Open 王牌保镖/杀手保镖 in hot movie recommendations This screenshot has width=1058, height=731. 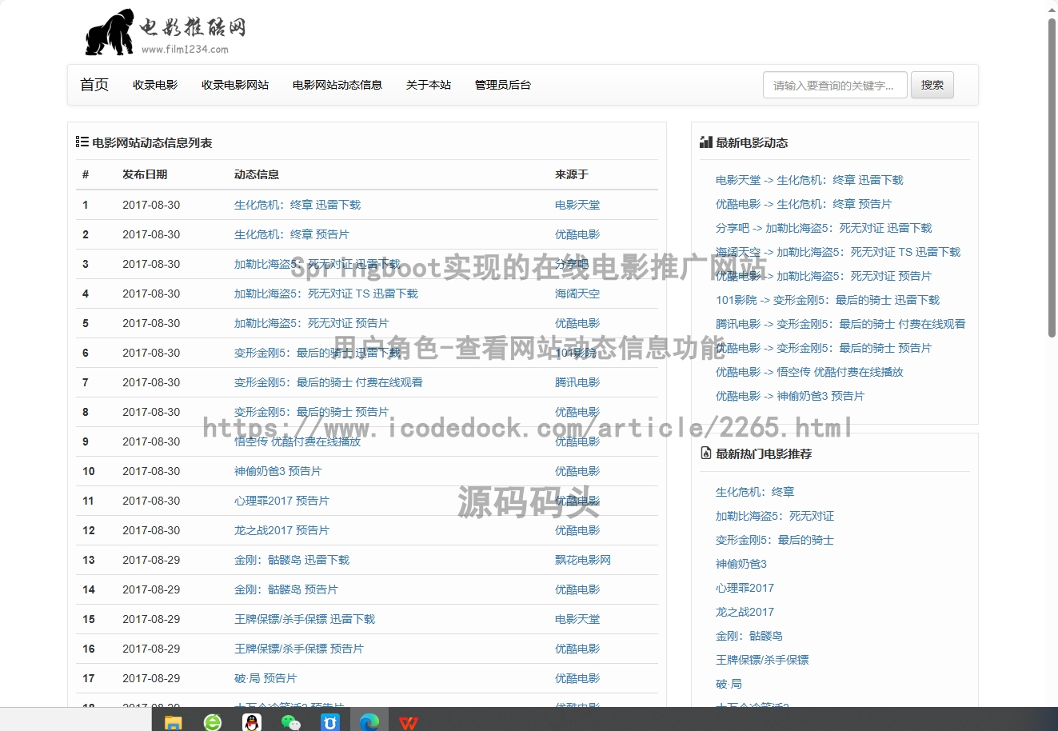pos(762,660)
